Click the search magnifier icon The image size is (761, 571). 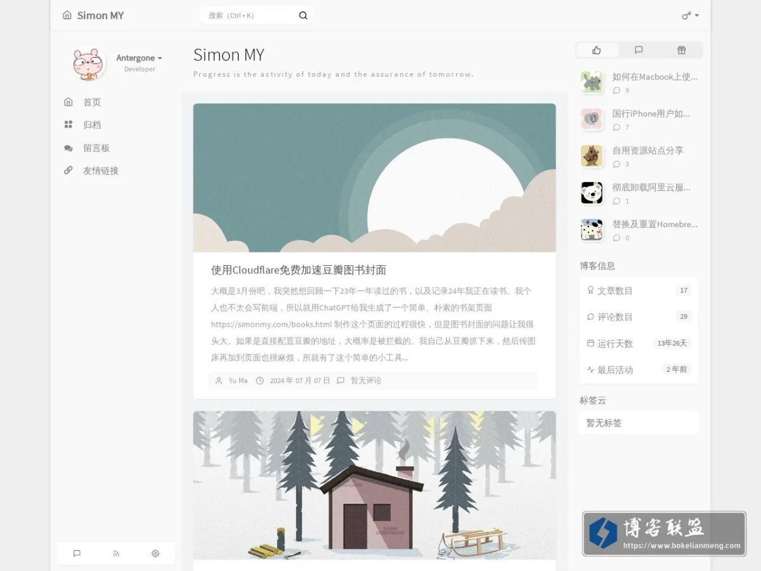pos(303,16)
